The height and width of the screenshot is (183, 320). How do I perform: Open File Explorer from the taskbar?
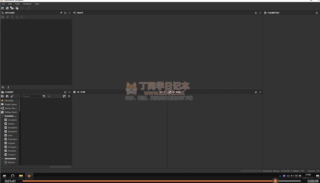click(x=21, y=176)
